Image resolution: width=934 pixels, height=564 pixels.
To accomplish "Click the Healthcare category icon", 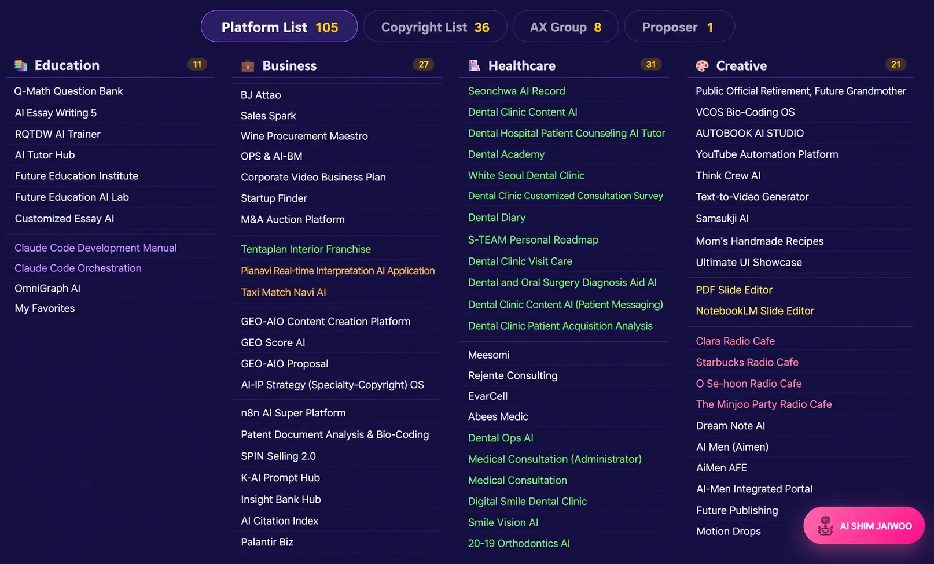I will pyautogui.click(x=475, y=65).
